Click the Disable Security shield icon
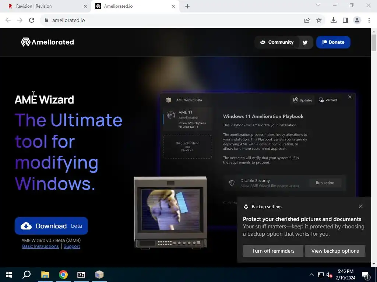The width and height of the screenshot is (377, 282). [x=232, y=183]
